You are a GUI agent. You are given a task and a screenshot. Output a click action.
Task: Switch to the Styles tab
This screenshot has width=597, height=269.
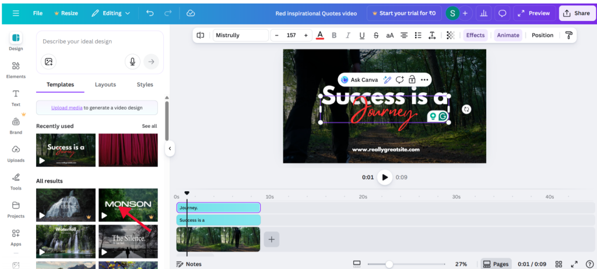coord(145,85)
